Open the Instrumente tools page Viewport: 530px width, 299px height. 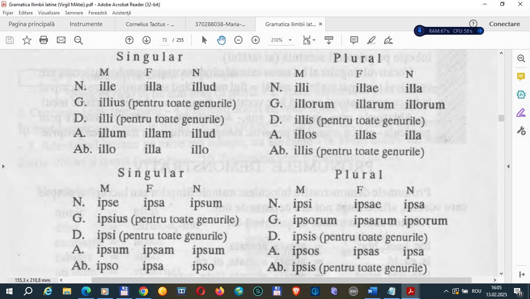[x=86, y=24]
